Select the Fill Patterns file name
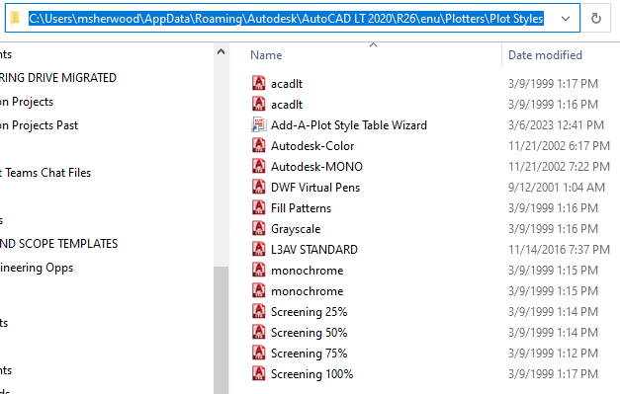This screenshot has width=620, height=394. (x=301, y=208)
